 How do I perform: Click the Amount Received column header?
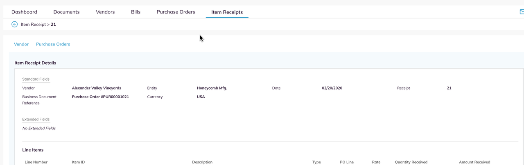(474, 162)
